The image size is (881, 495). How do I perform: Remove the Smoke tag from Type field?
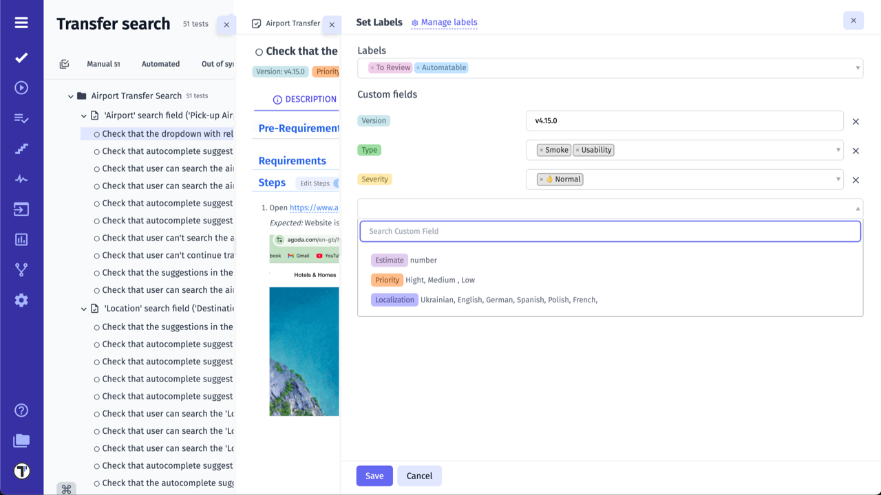(542, 151)
